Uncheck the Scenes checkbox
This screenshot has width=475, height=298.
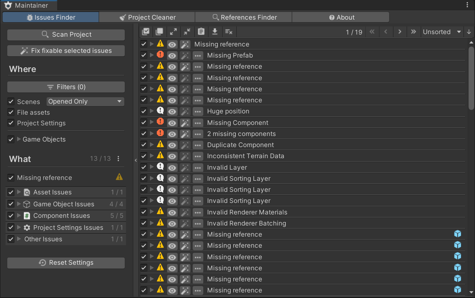click(x=11, y=101)
